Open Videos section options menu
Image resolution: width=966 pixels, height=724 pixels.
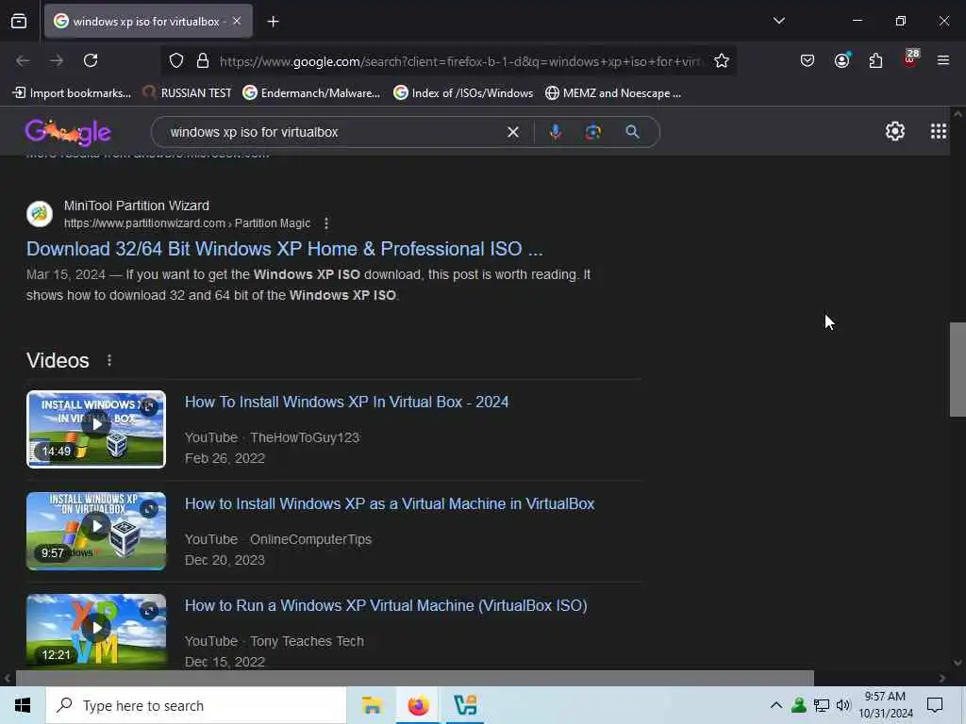tap(109, 360)
